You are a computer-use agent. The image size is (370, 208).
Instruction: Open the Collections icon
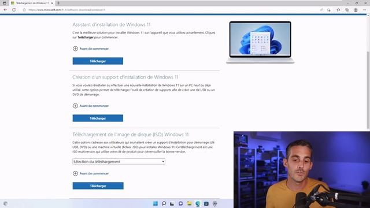[x=347, y=10]
